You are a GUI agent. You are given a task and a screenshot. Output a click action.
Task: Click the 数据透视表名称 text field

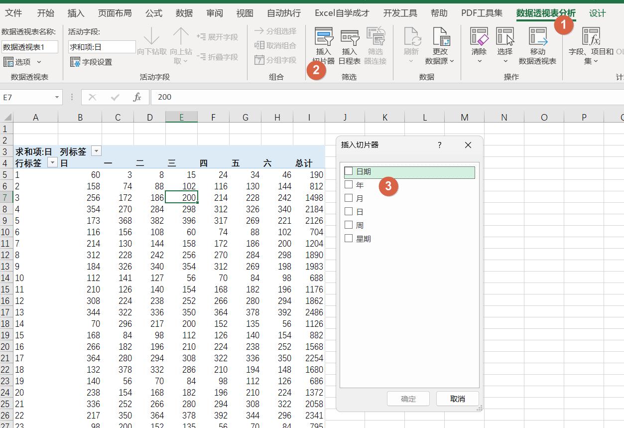click(x=30, y=47)
